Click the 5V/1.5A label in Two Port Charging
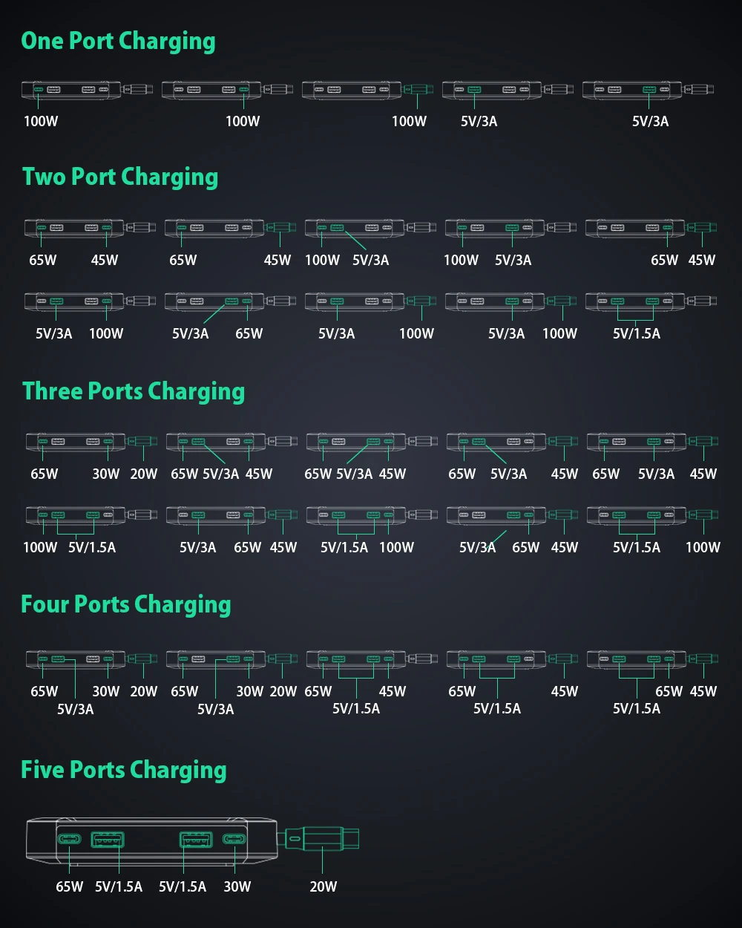Image resolution: width=742 pixels, height=928 pixels. (637, 333)
